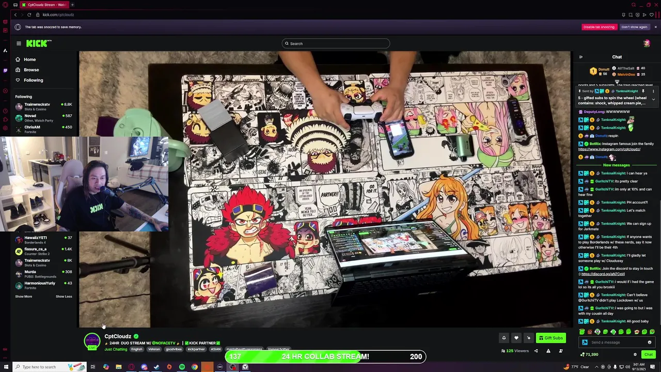The image size is (661, 372).
Task: Open the ChrisAM Fortnite channel
Action: pyautogui.click(x=44, y=129)
